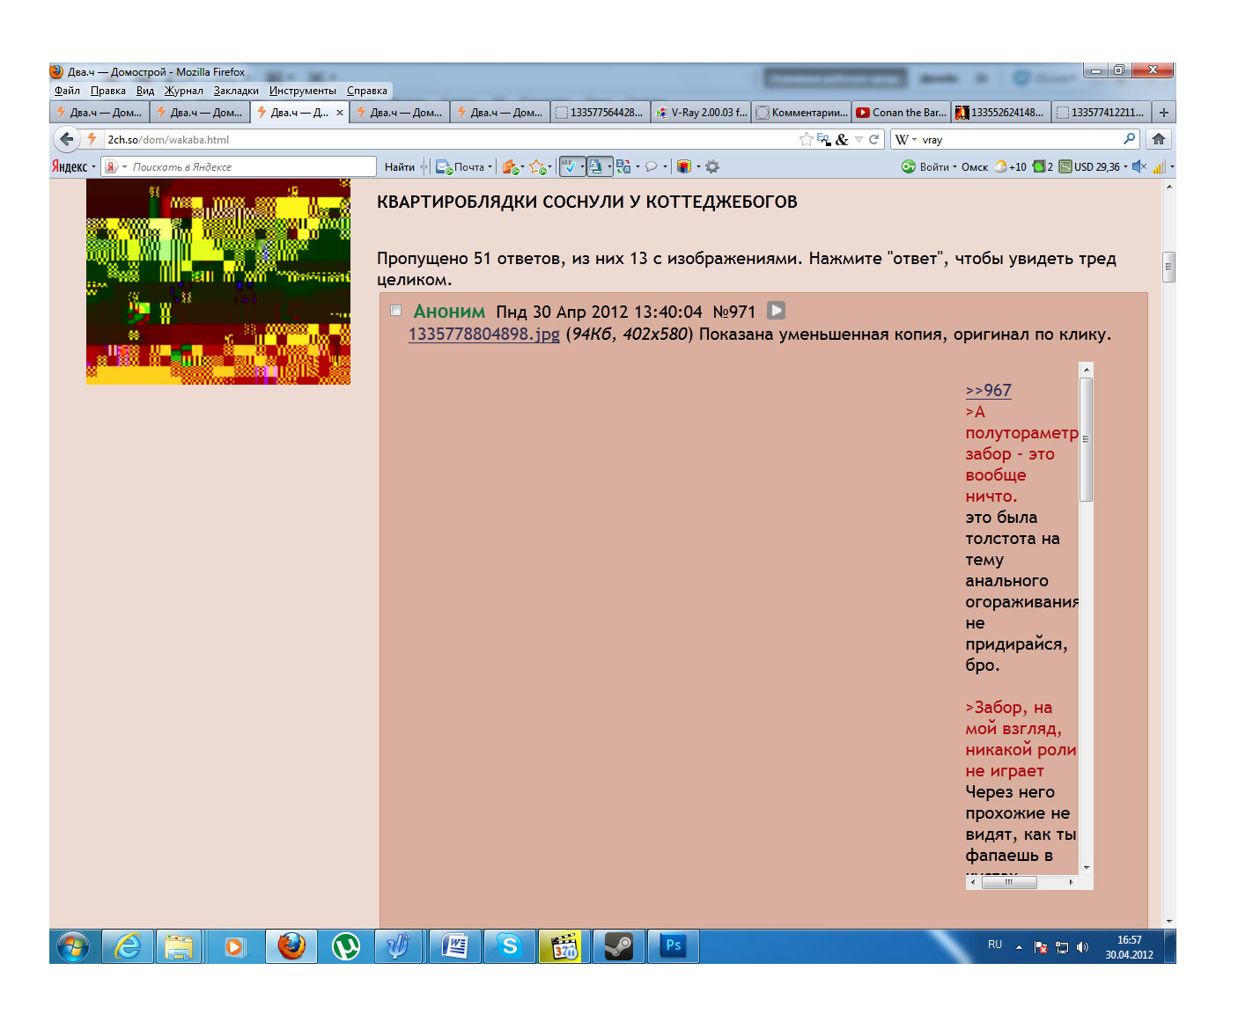Viewport: 1238px width, 1022px height.
Task: Open the Закладки menu
Action: tap(236, 91)
